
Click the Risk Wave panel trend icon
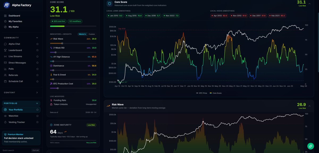[108, 106]
